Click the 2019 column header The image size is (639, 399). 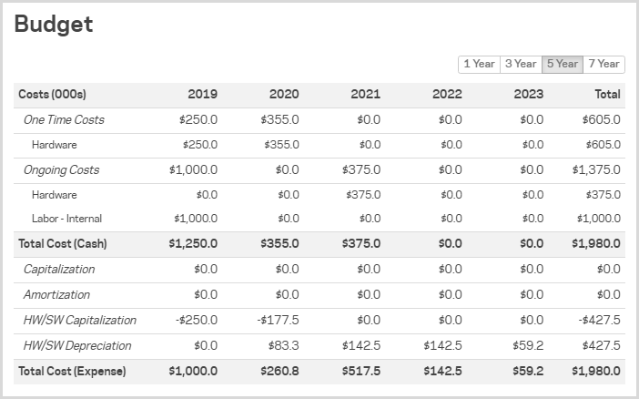pyautogui.click(x=202, y=94)
